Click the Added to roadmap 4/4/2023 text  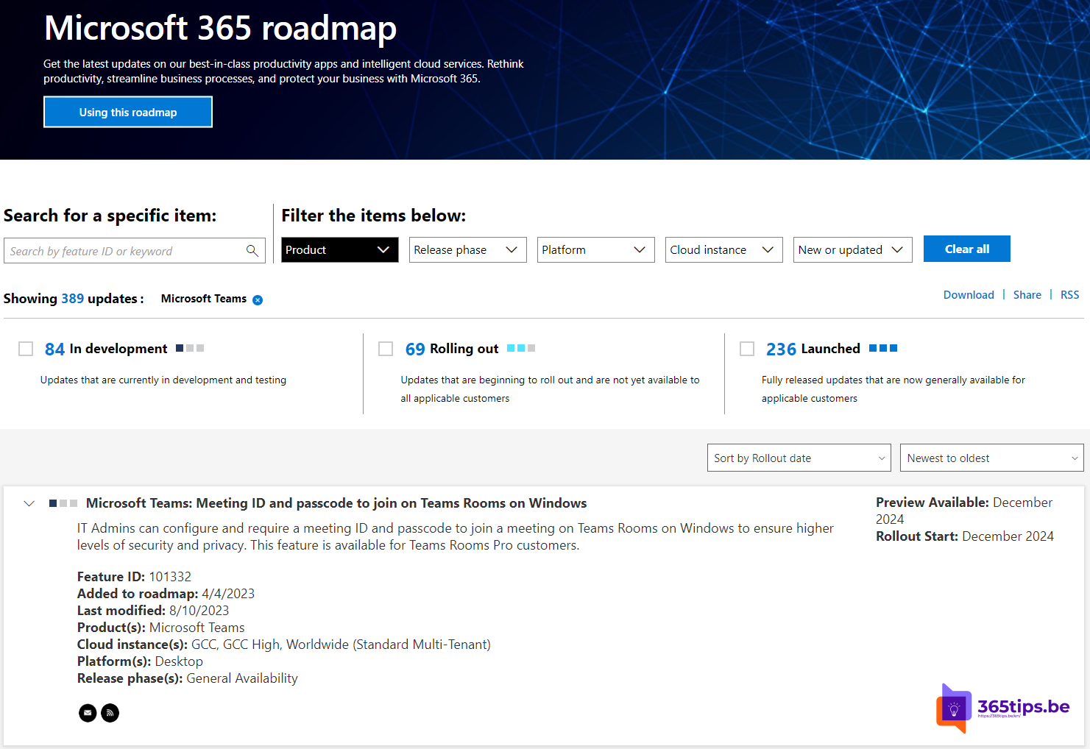(x=166, y=594)
